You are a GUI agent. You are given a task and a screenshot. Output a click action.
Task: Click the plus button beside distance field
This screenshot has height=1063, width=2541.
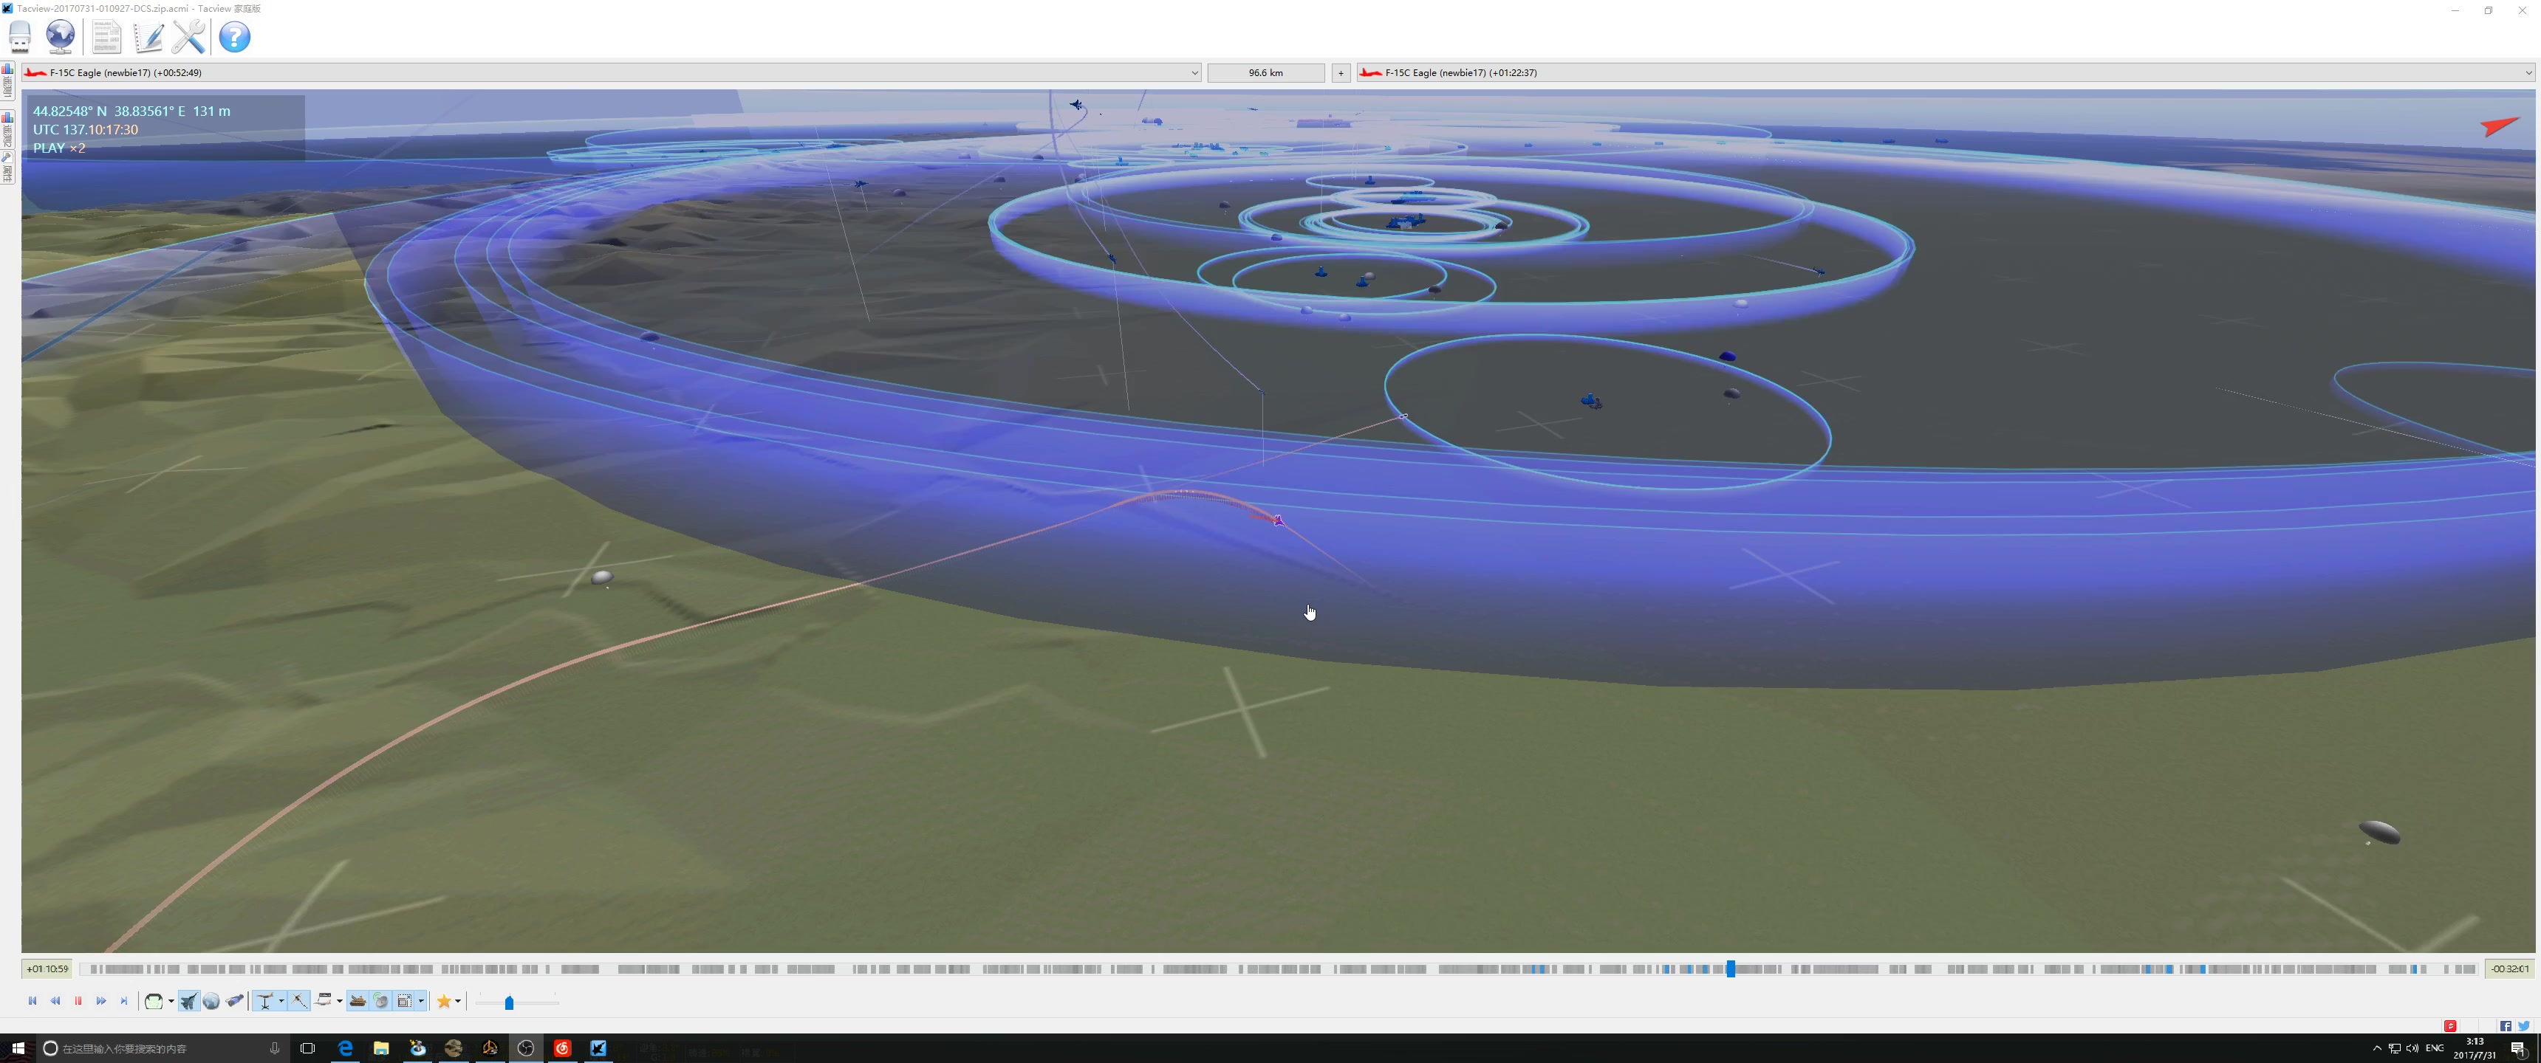pyautogui.click(x=1341, y=73)
